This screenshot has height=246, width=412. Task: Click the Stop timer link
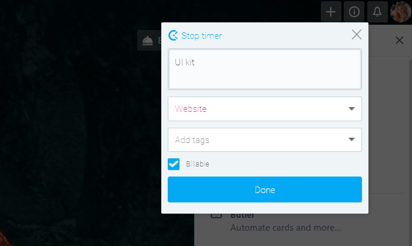click(202, 36)
